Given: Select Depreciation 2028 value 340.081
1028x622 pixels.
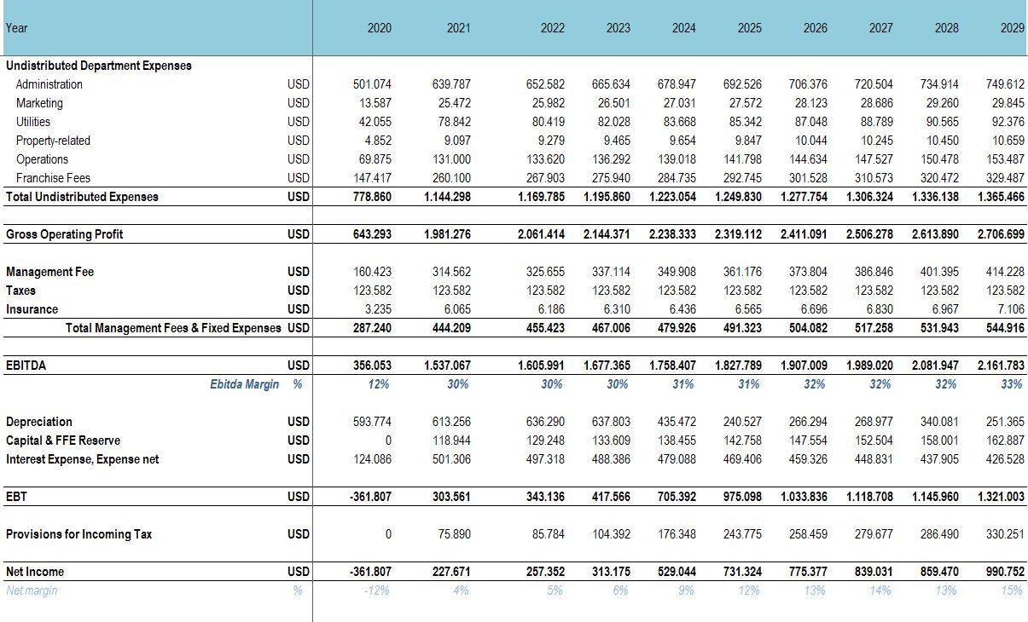Looking at the screenshot, I should 939,422.
